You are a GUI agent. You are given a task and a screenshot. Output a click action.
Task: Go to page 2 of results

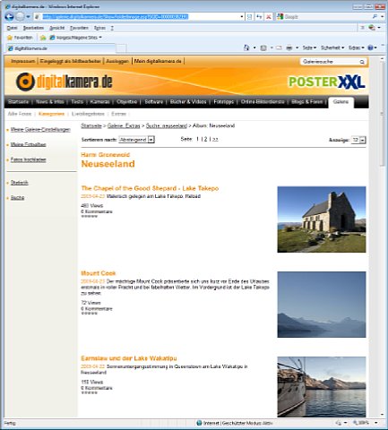(x=205, y=139)
